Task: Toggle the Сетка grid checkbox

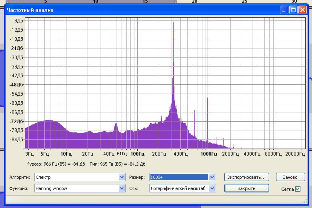Action: click(x=297, y=189)
